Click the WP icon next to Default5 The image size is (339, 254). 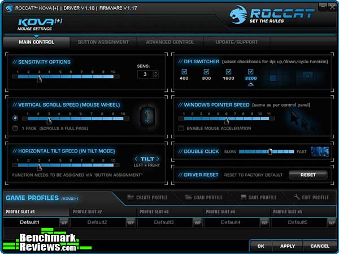pyautogui.click(x=331, y=222)
